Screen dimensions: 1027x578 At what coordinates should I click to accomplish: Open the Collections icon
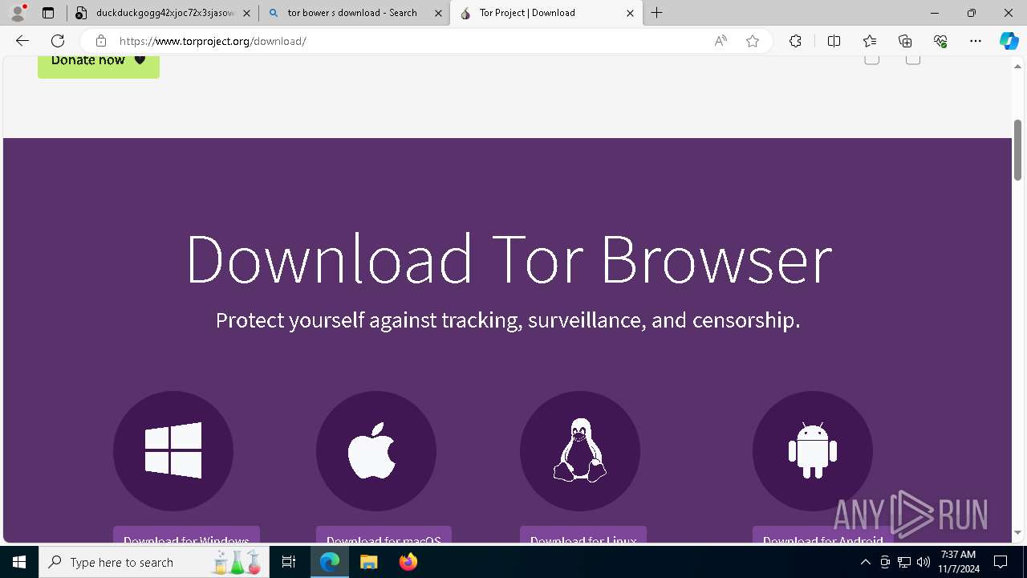click(905, 41)
